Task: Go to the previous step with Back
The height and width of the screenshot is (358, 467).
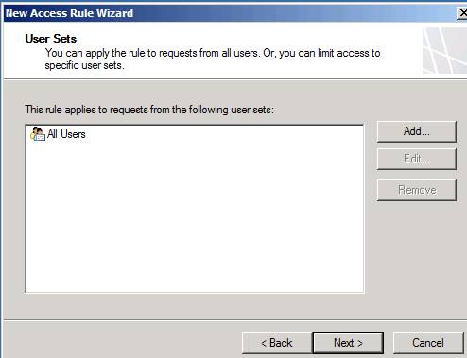Action: [277, 343]
